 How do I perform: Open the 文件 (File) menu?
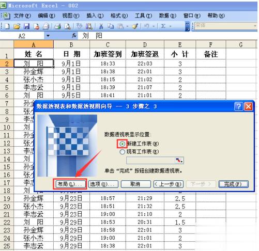pos(22,15)
